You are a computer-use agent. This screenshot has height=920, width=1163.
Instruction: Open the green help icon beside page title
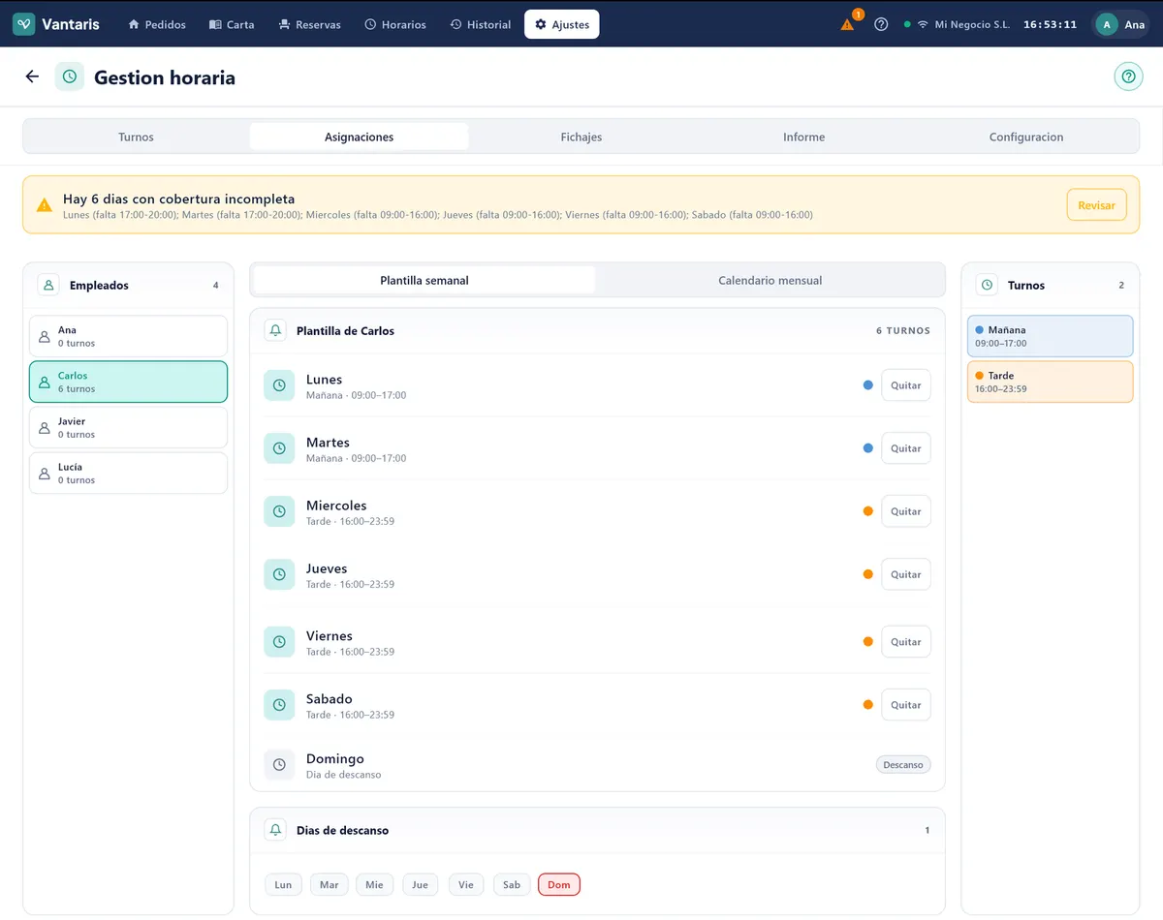click(1128, 77)
